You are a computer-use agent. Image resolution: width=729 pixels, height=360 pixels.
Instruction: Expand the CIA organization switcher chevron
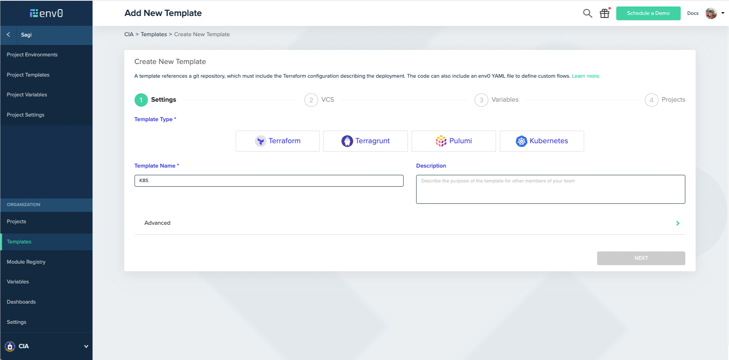[86, 346]
